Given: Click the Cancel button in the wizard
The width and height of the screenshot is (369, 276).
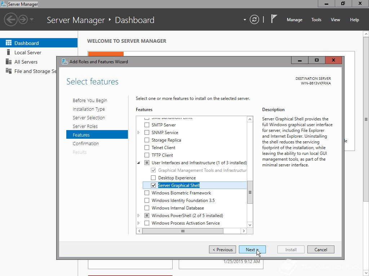Looking at the screenshot, I should pos(321,249).
